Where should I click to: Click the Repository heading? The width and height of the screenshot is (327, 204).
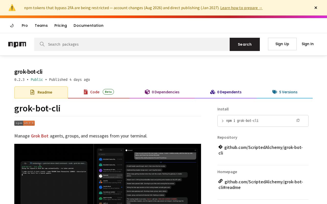pyautogui.click(x=227, y=137)
